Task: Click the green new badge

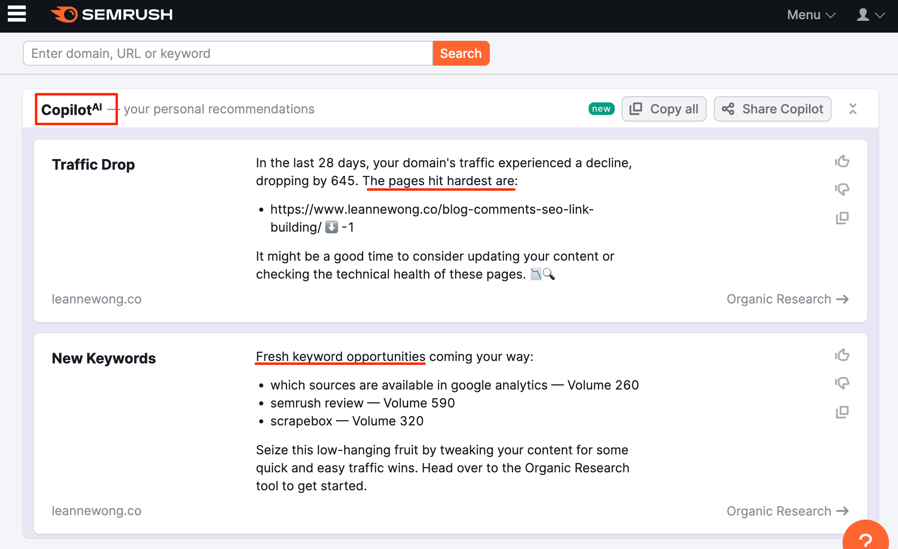Action: pos(601,109)
